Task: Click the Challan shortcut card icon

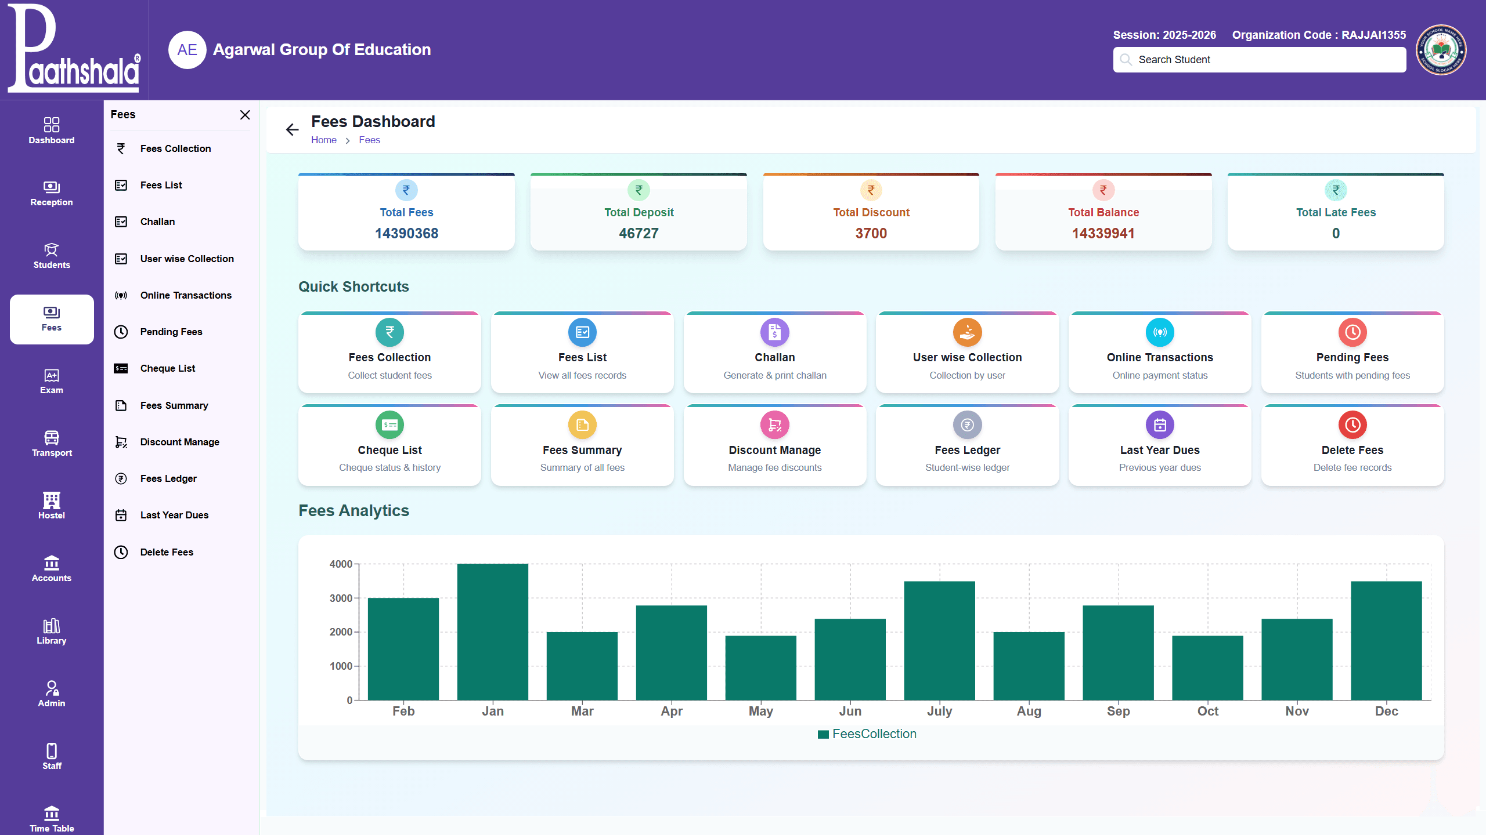Action: [774, 332]
